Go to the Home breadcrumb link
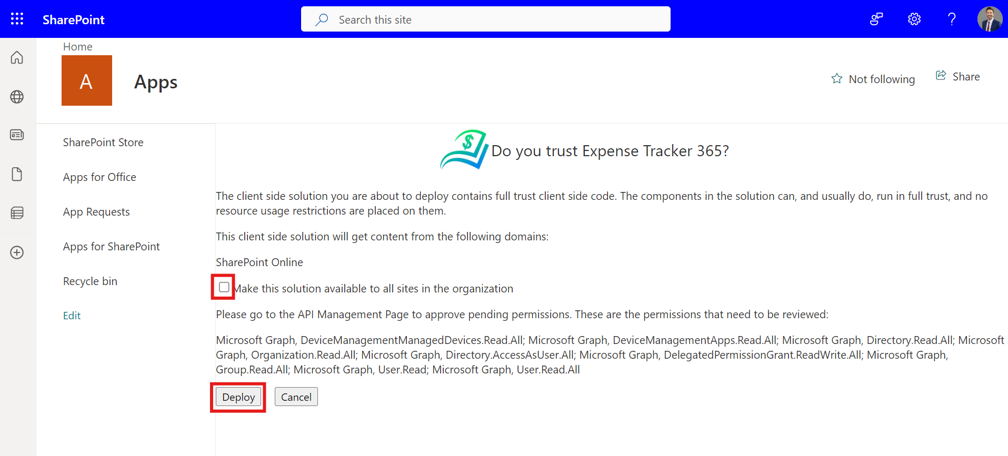Viewport: 1008px width, 456px height. click(x=78, y=46)
